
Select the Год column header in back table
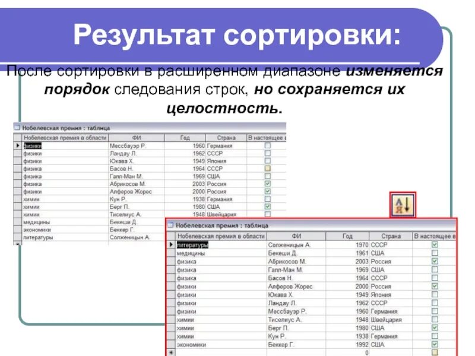pos(185,138)
